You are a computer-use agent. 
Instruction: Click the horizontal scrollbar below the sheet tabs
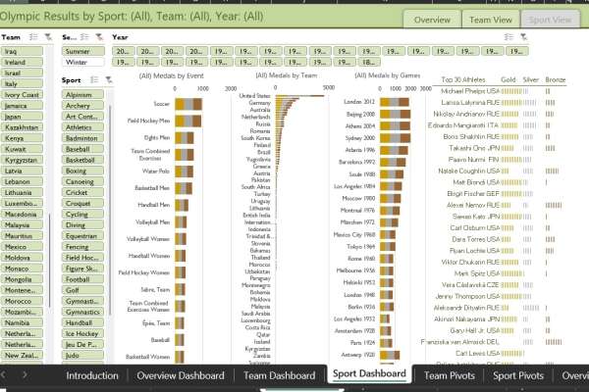[302, 390]
